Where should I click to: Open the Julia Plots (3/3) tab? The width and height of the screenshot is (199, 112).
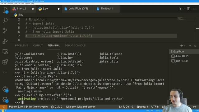click(x=78, y=9)
